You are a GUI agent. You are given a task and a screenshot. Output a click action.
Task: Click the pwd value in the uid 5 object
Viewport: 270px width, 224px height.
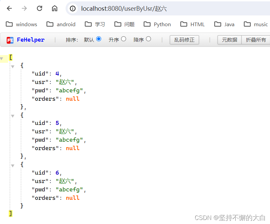[x=69, y=140]
